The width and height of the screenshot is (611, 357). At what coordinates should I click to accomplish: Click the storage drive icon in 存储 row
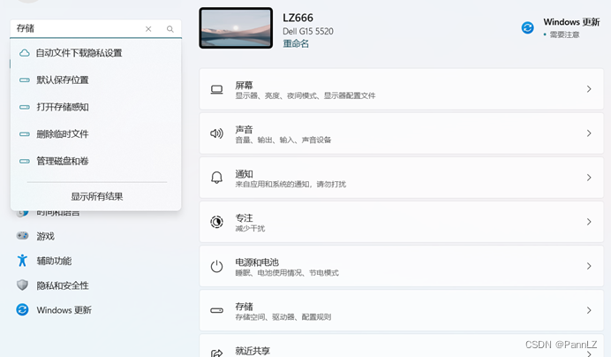pos(216,310)
